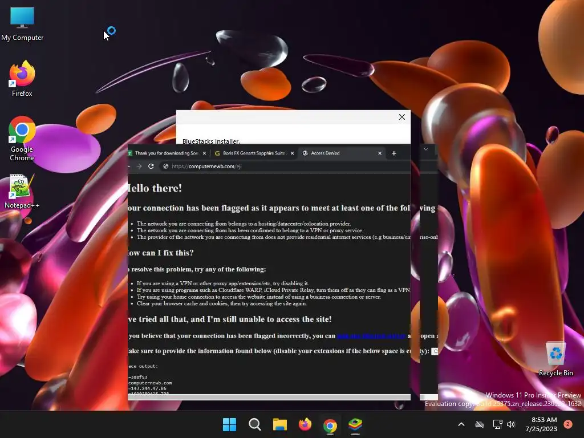Focus the address bar with computernewb.com URL
Image resolution: width=584 pixels, height=438 pixels.
point(285,166)
